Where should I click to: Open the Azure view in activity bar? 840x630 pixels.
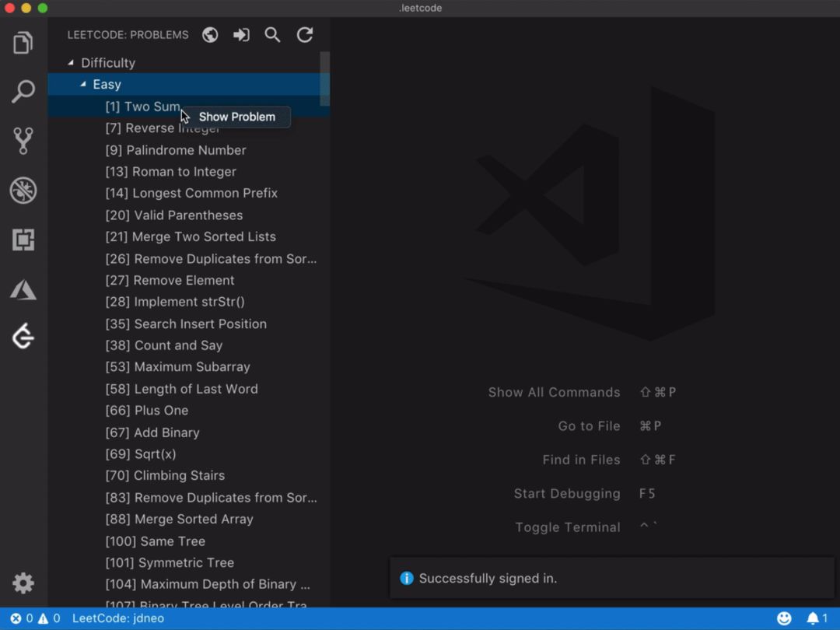point(23,290)
